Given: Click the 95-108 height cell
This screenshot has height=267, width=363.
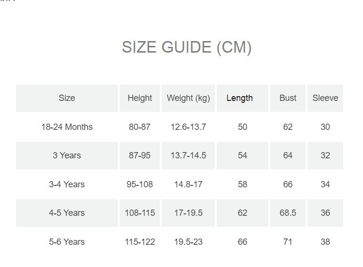Looking at the screenshot, I should (x=140, y=184).
